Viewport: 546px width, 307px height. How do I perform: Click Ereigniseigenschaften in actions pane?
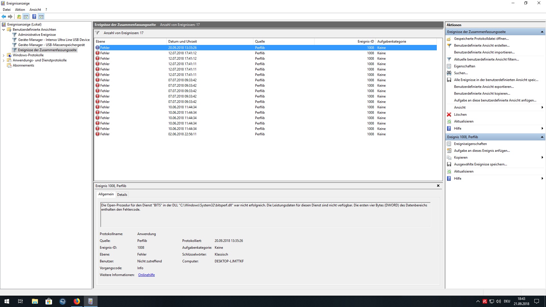click(x=470, y=144)
